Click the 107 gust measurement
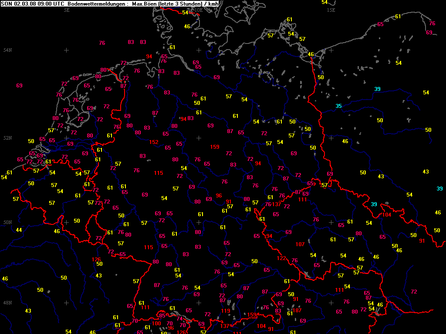The width and height of the screenshot is (446, 334). click(x=300, y=244)
